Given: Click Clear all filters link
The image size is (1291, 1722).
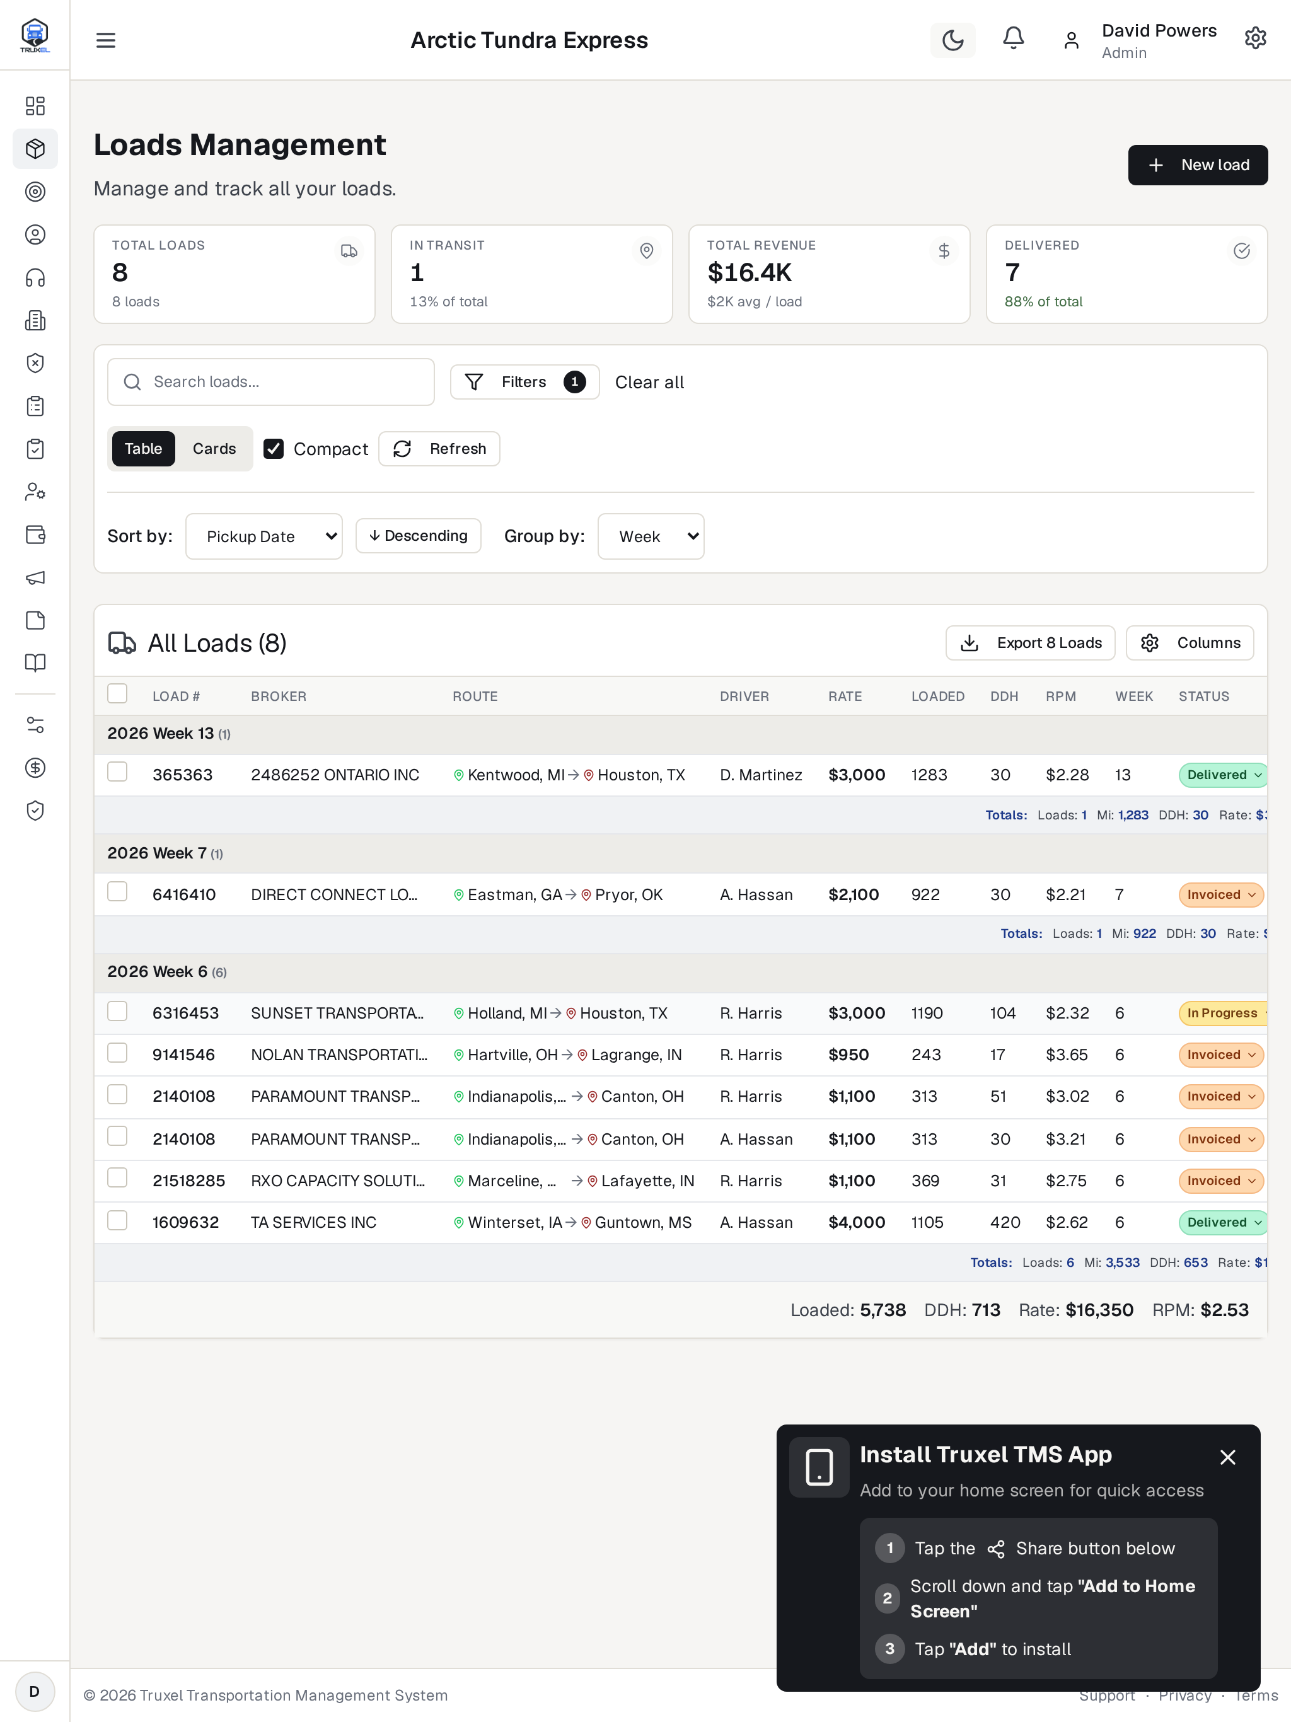Looking at the screenshot, I should (649, 382).
